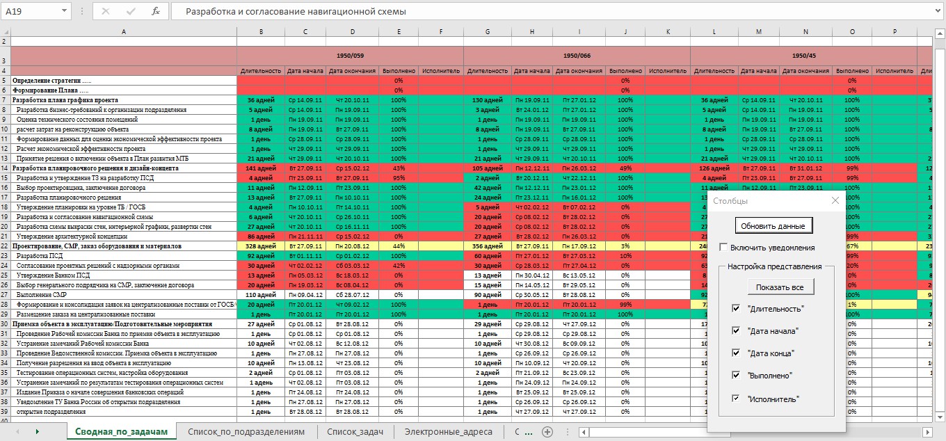The height and width of the screenshot is (441, 946).
Task: Select column E header
Action: pyautogui.click(x=399, y=31)
